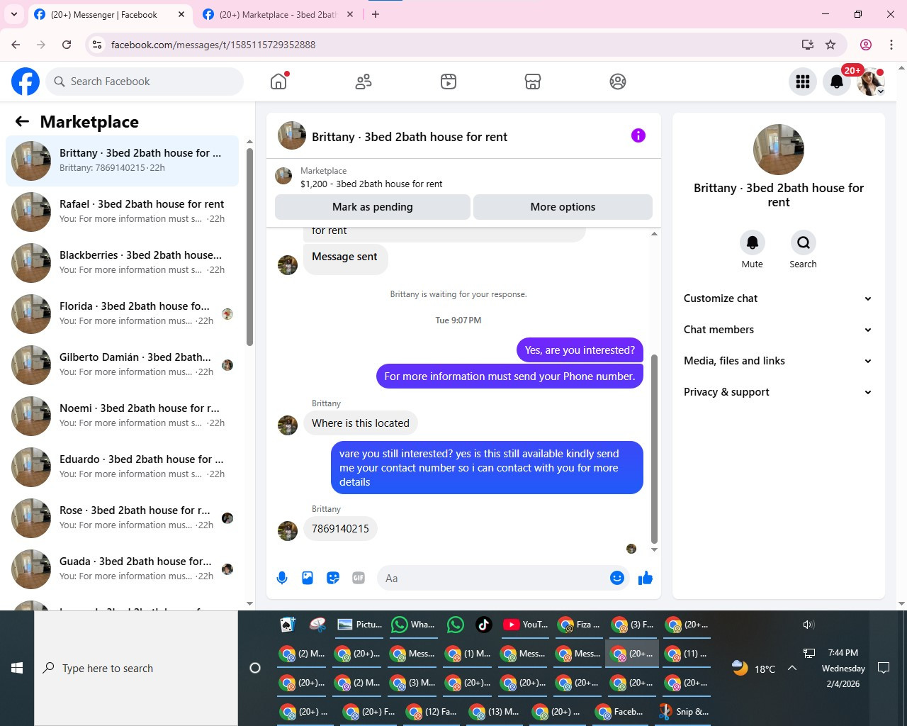Click the chat messages scrollbar

[654, 449]
